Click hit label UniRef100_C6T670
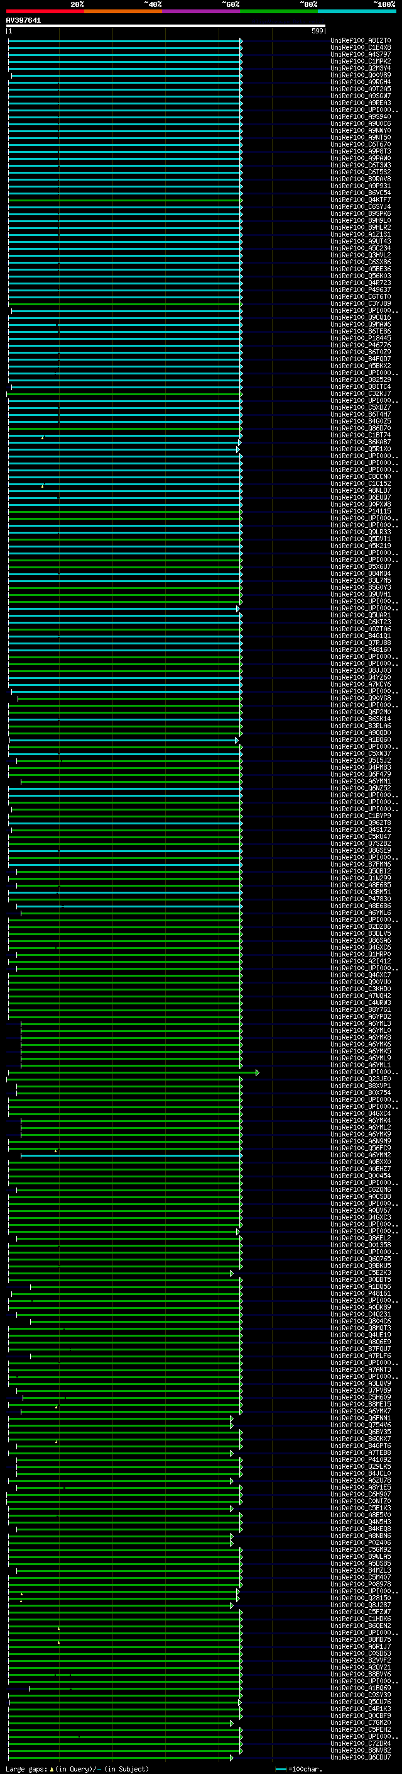This screenshot has height=1774, width=402. 361,145
